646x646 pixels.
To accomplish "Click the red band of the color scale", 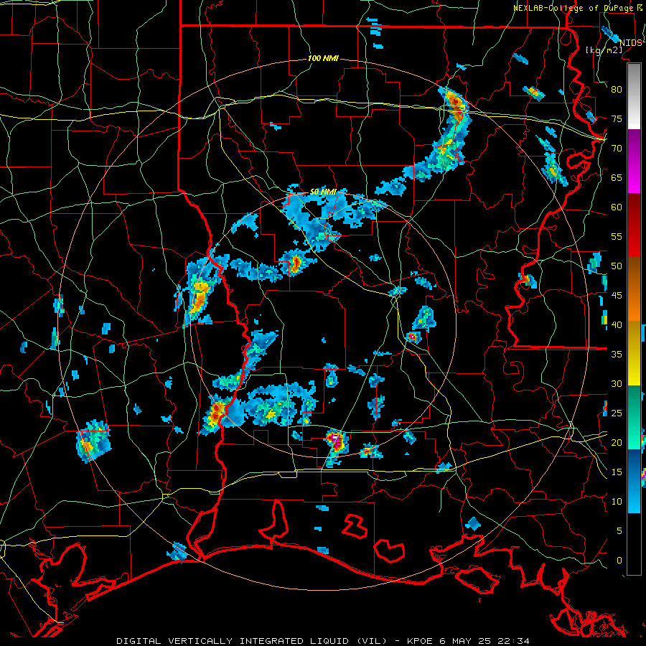I will (x=634, y=225).
